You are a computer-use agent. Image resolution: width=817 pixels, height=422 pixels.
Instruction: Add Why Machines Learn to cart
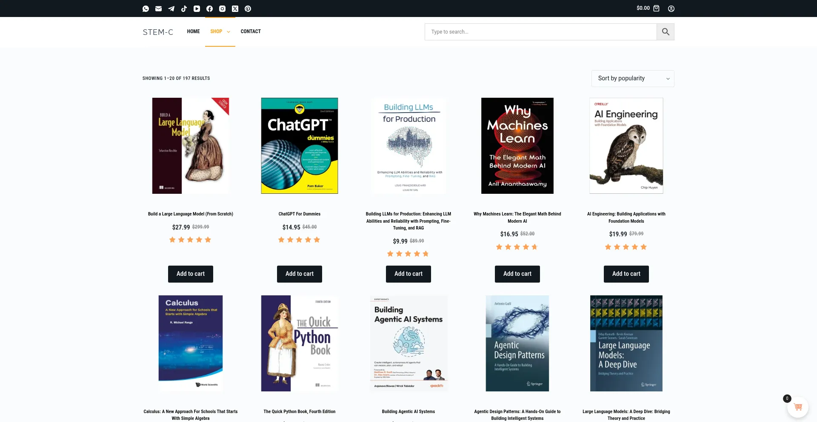(517, 274)
